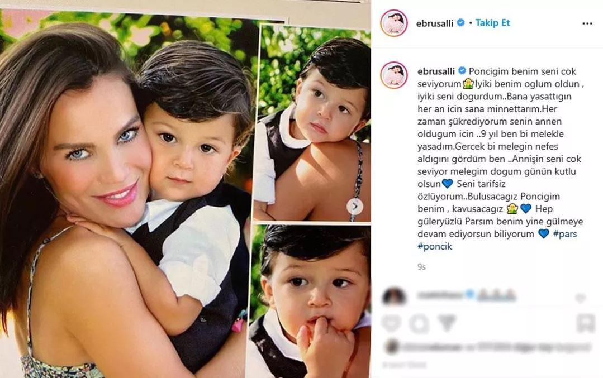Viewport: 603px width, 378px height.
Task: Open the #pars hashtag link
Action: point(565,233)
